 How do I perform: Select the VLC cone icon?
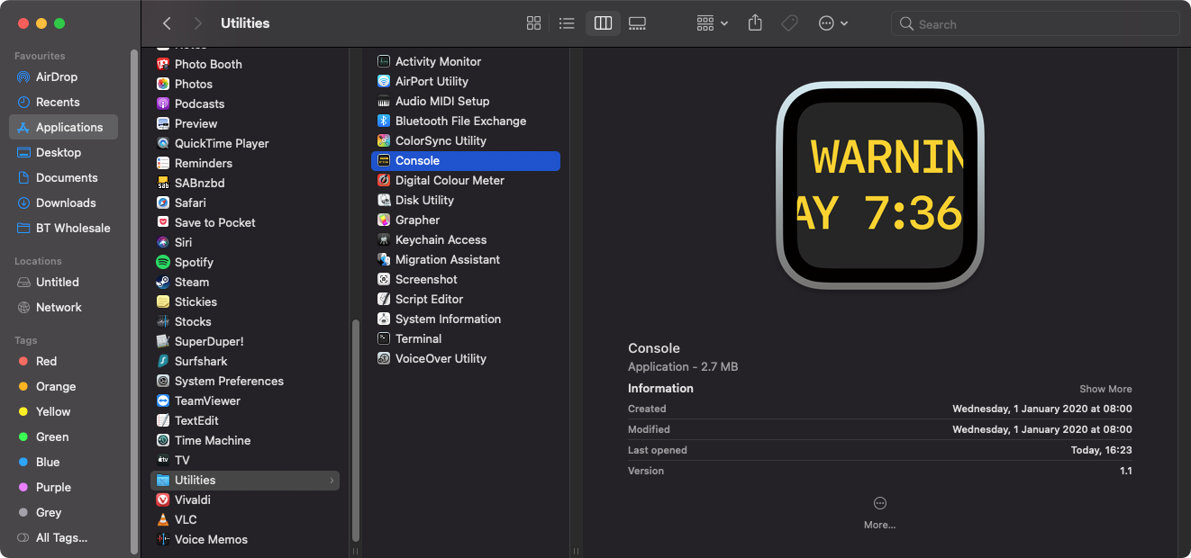click(163, 519)
